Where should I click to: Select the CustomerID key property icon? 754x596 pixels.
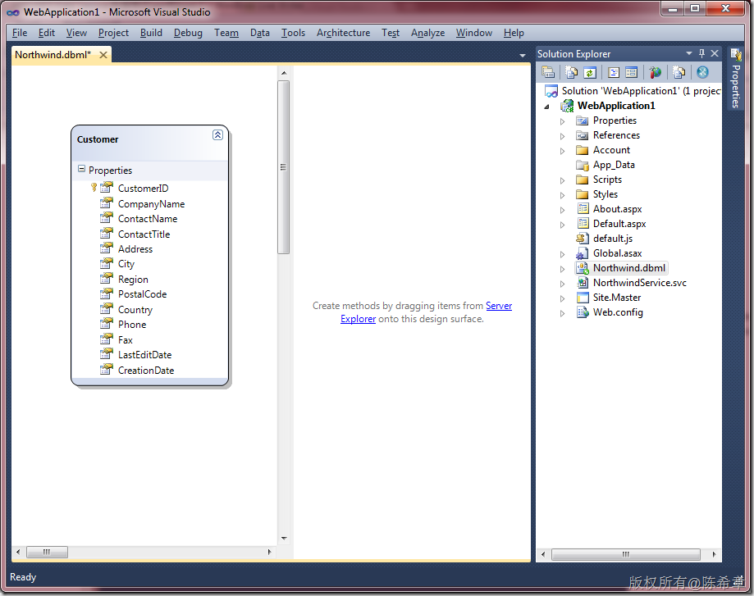[107, 188]
